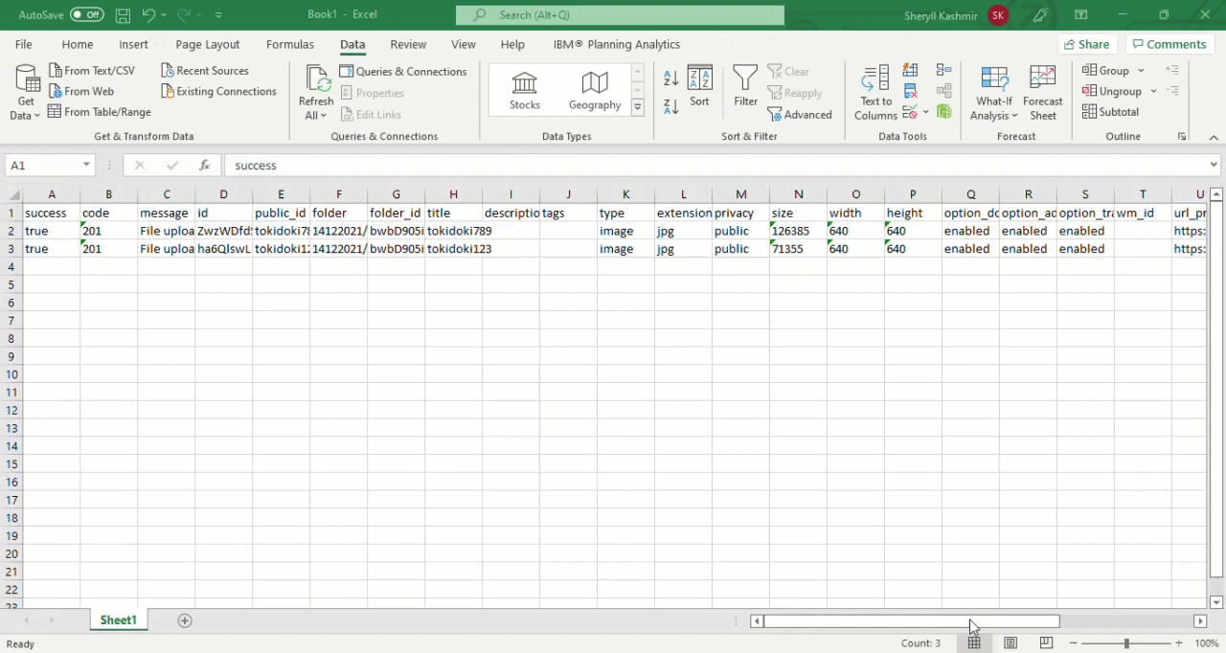The width and height of the screenshot is (1226, 653).
Task: Switch to Page Break Preview
Action: [x=1046, y=643]
